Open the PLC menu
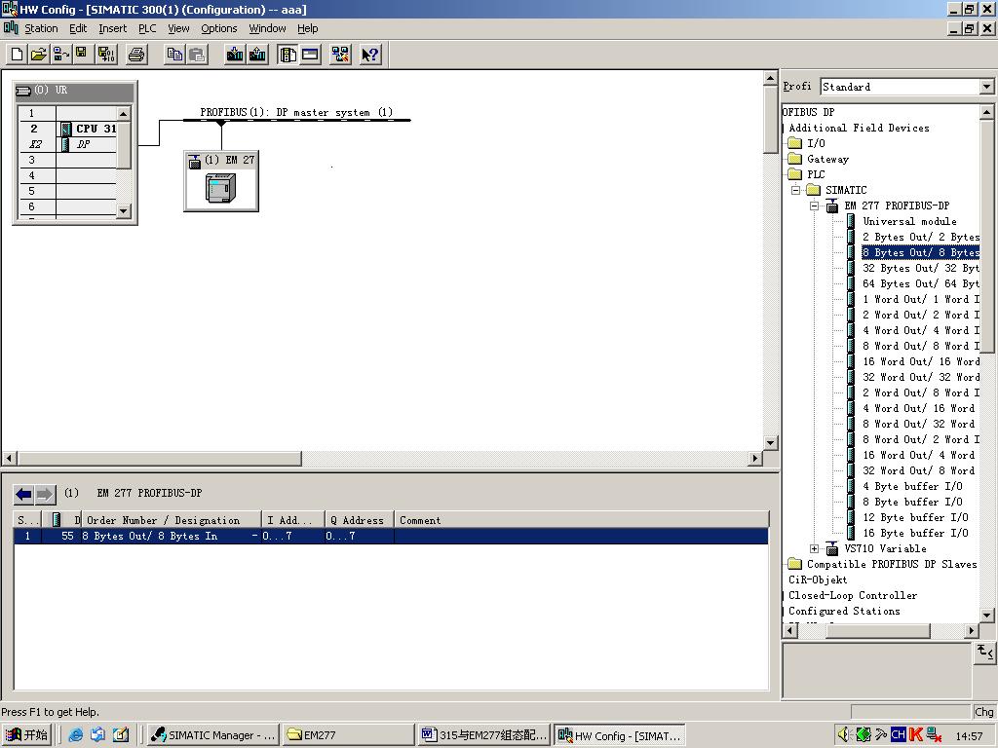This screenshot has width=998, height=748. click(x=147, y=28)
